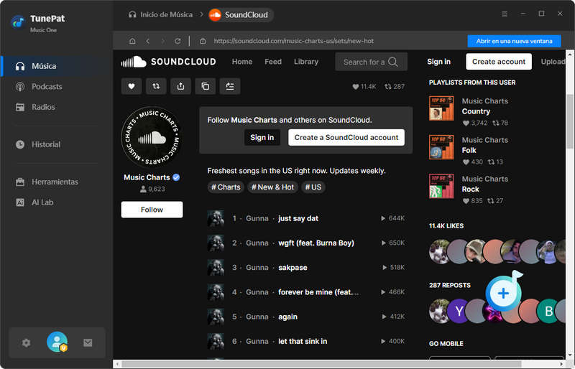Click the Rock playlist cover thumbnail
This screenshot has height=369, width=575.
[441, 186]
